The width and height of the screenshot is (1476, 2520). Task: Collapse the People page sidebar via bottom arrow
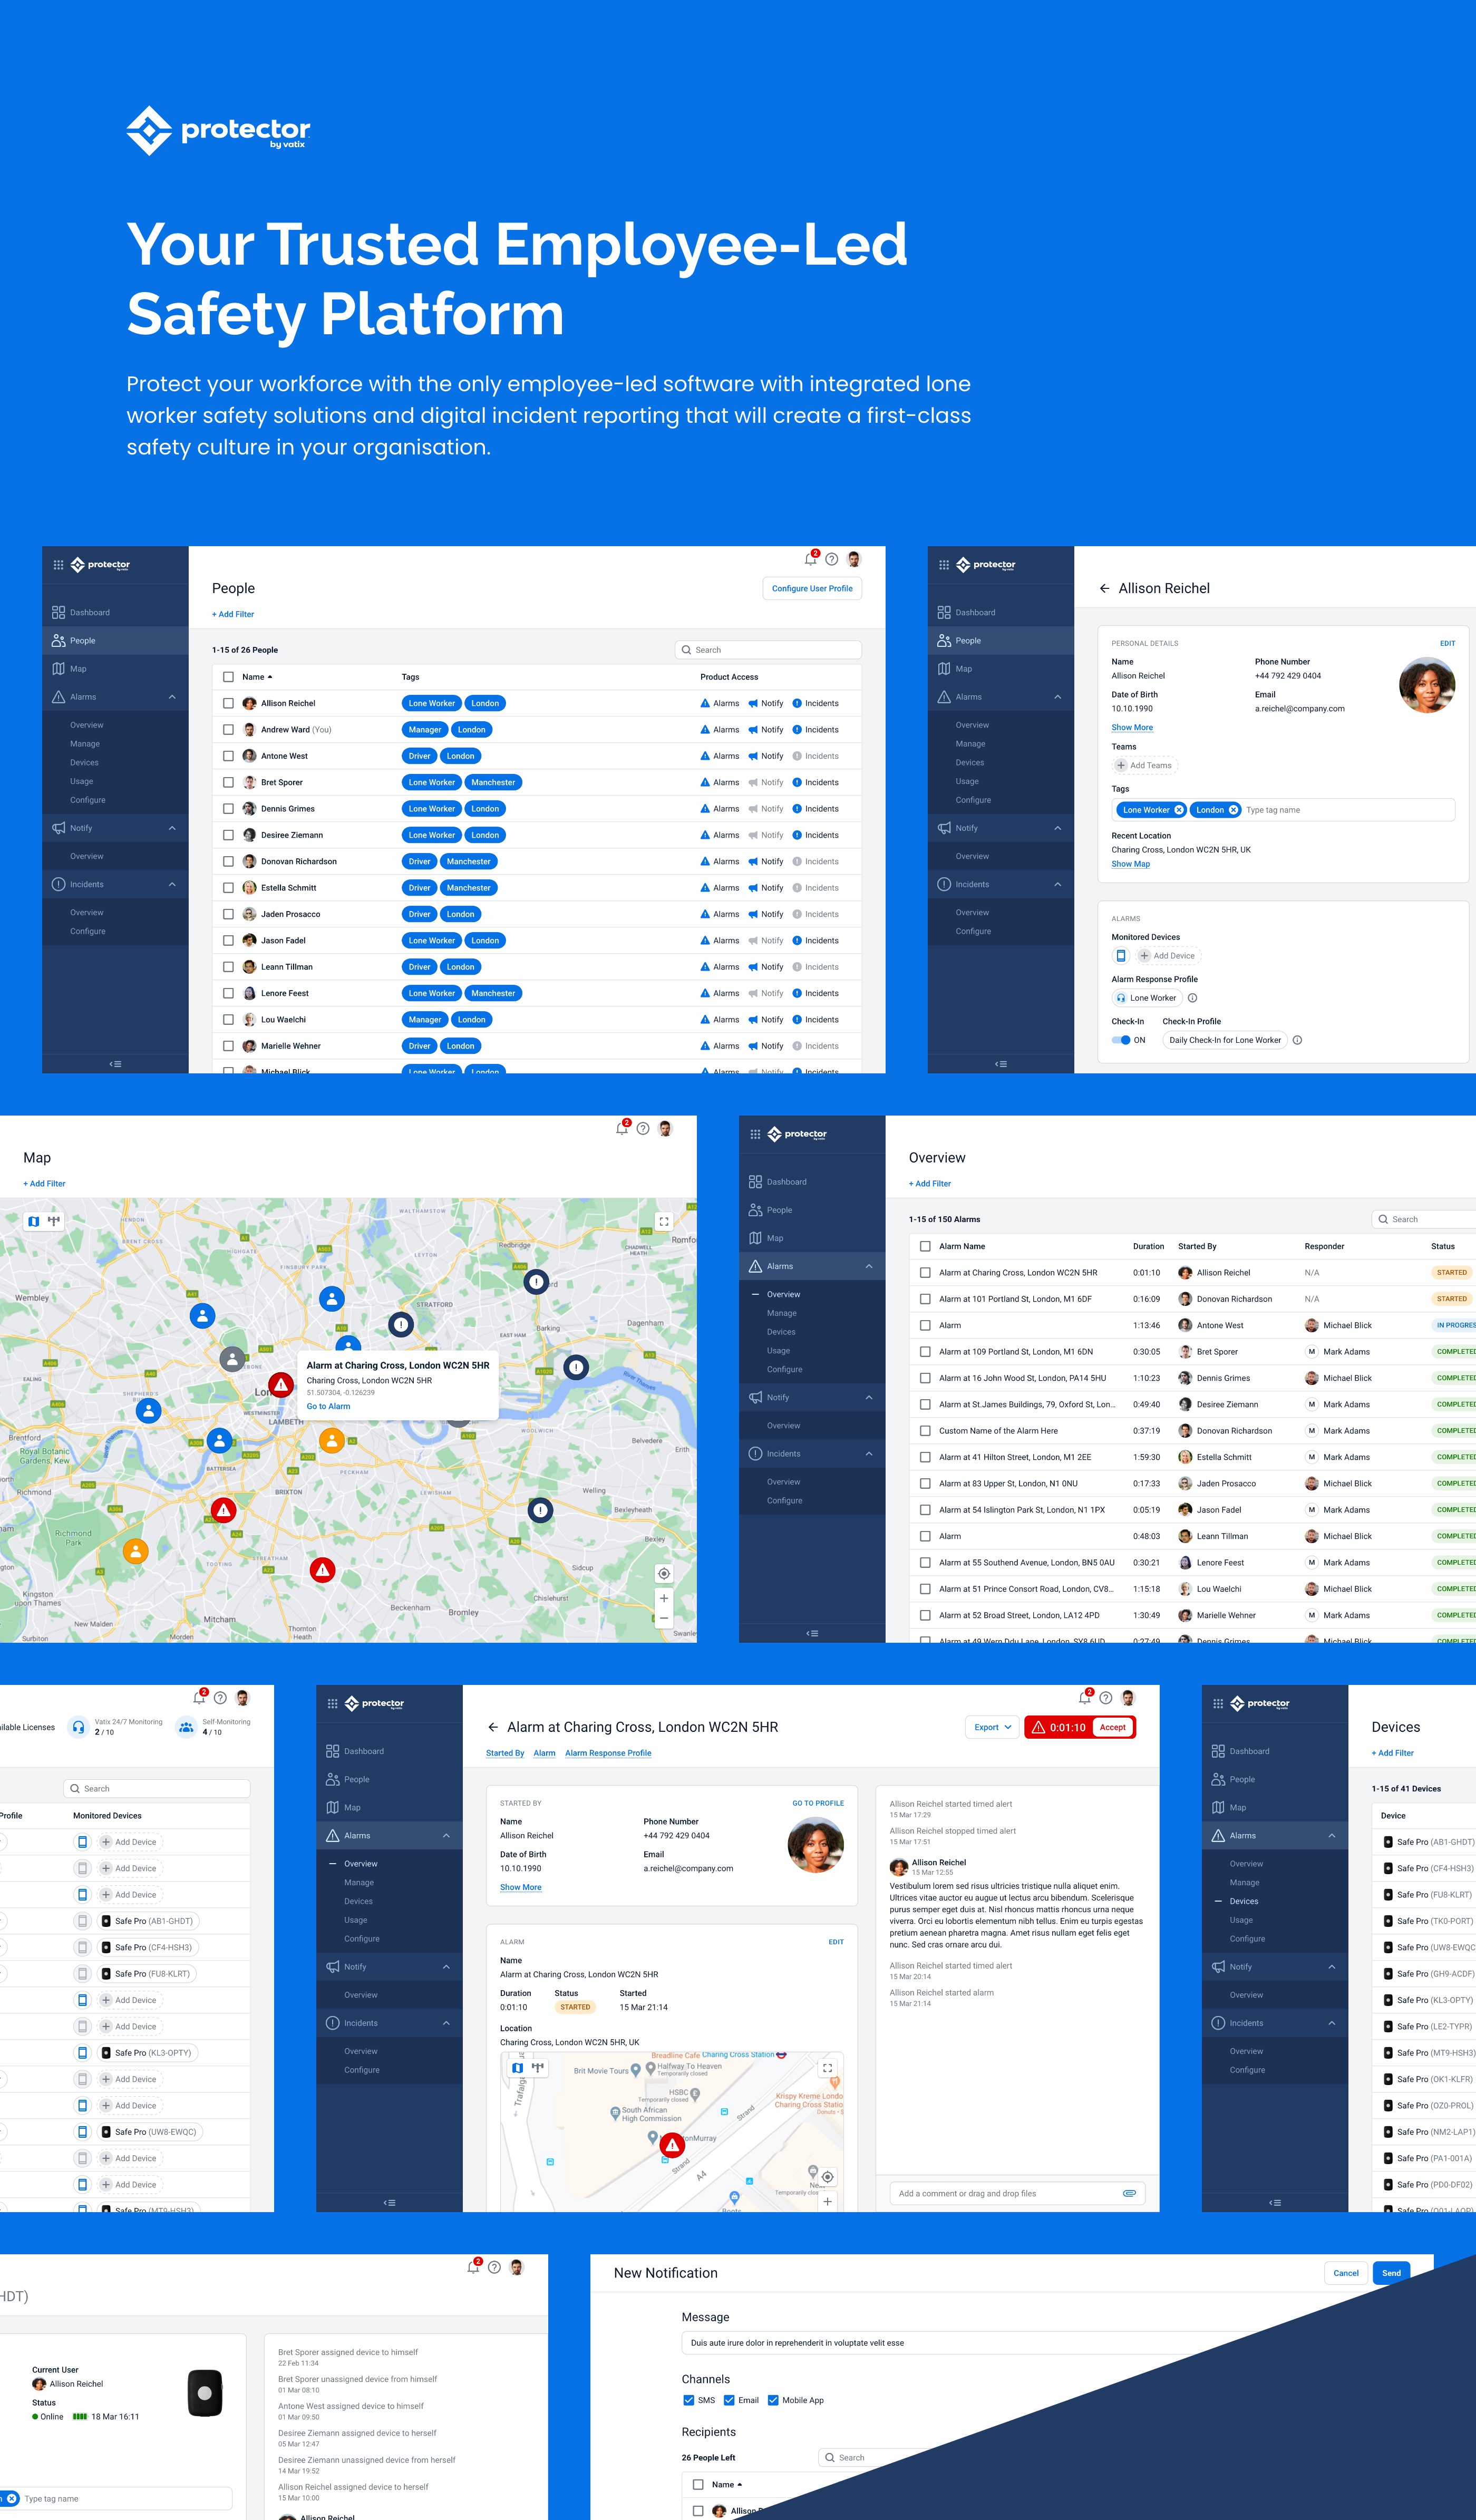pyautogui.click(x=115, y=1064)
